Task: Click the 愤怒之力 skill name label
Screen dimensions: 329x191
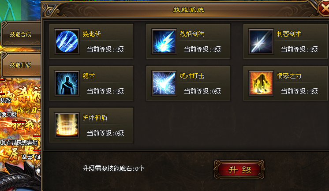Action: pos(289,76)
